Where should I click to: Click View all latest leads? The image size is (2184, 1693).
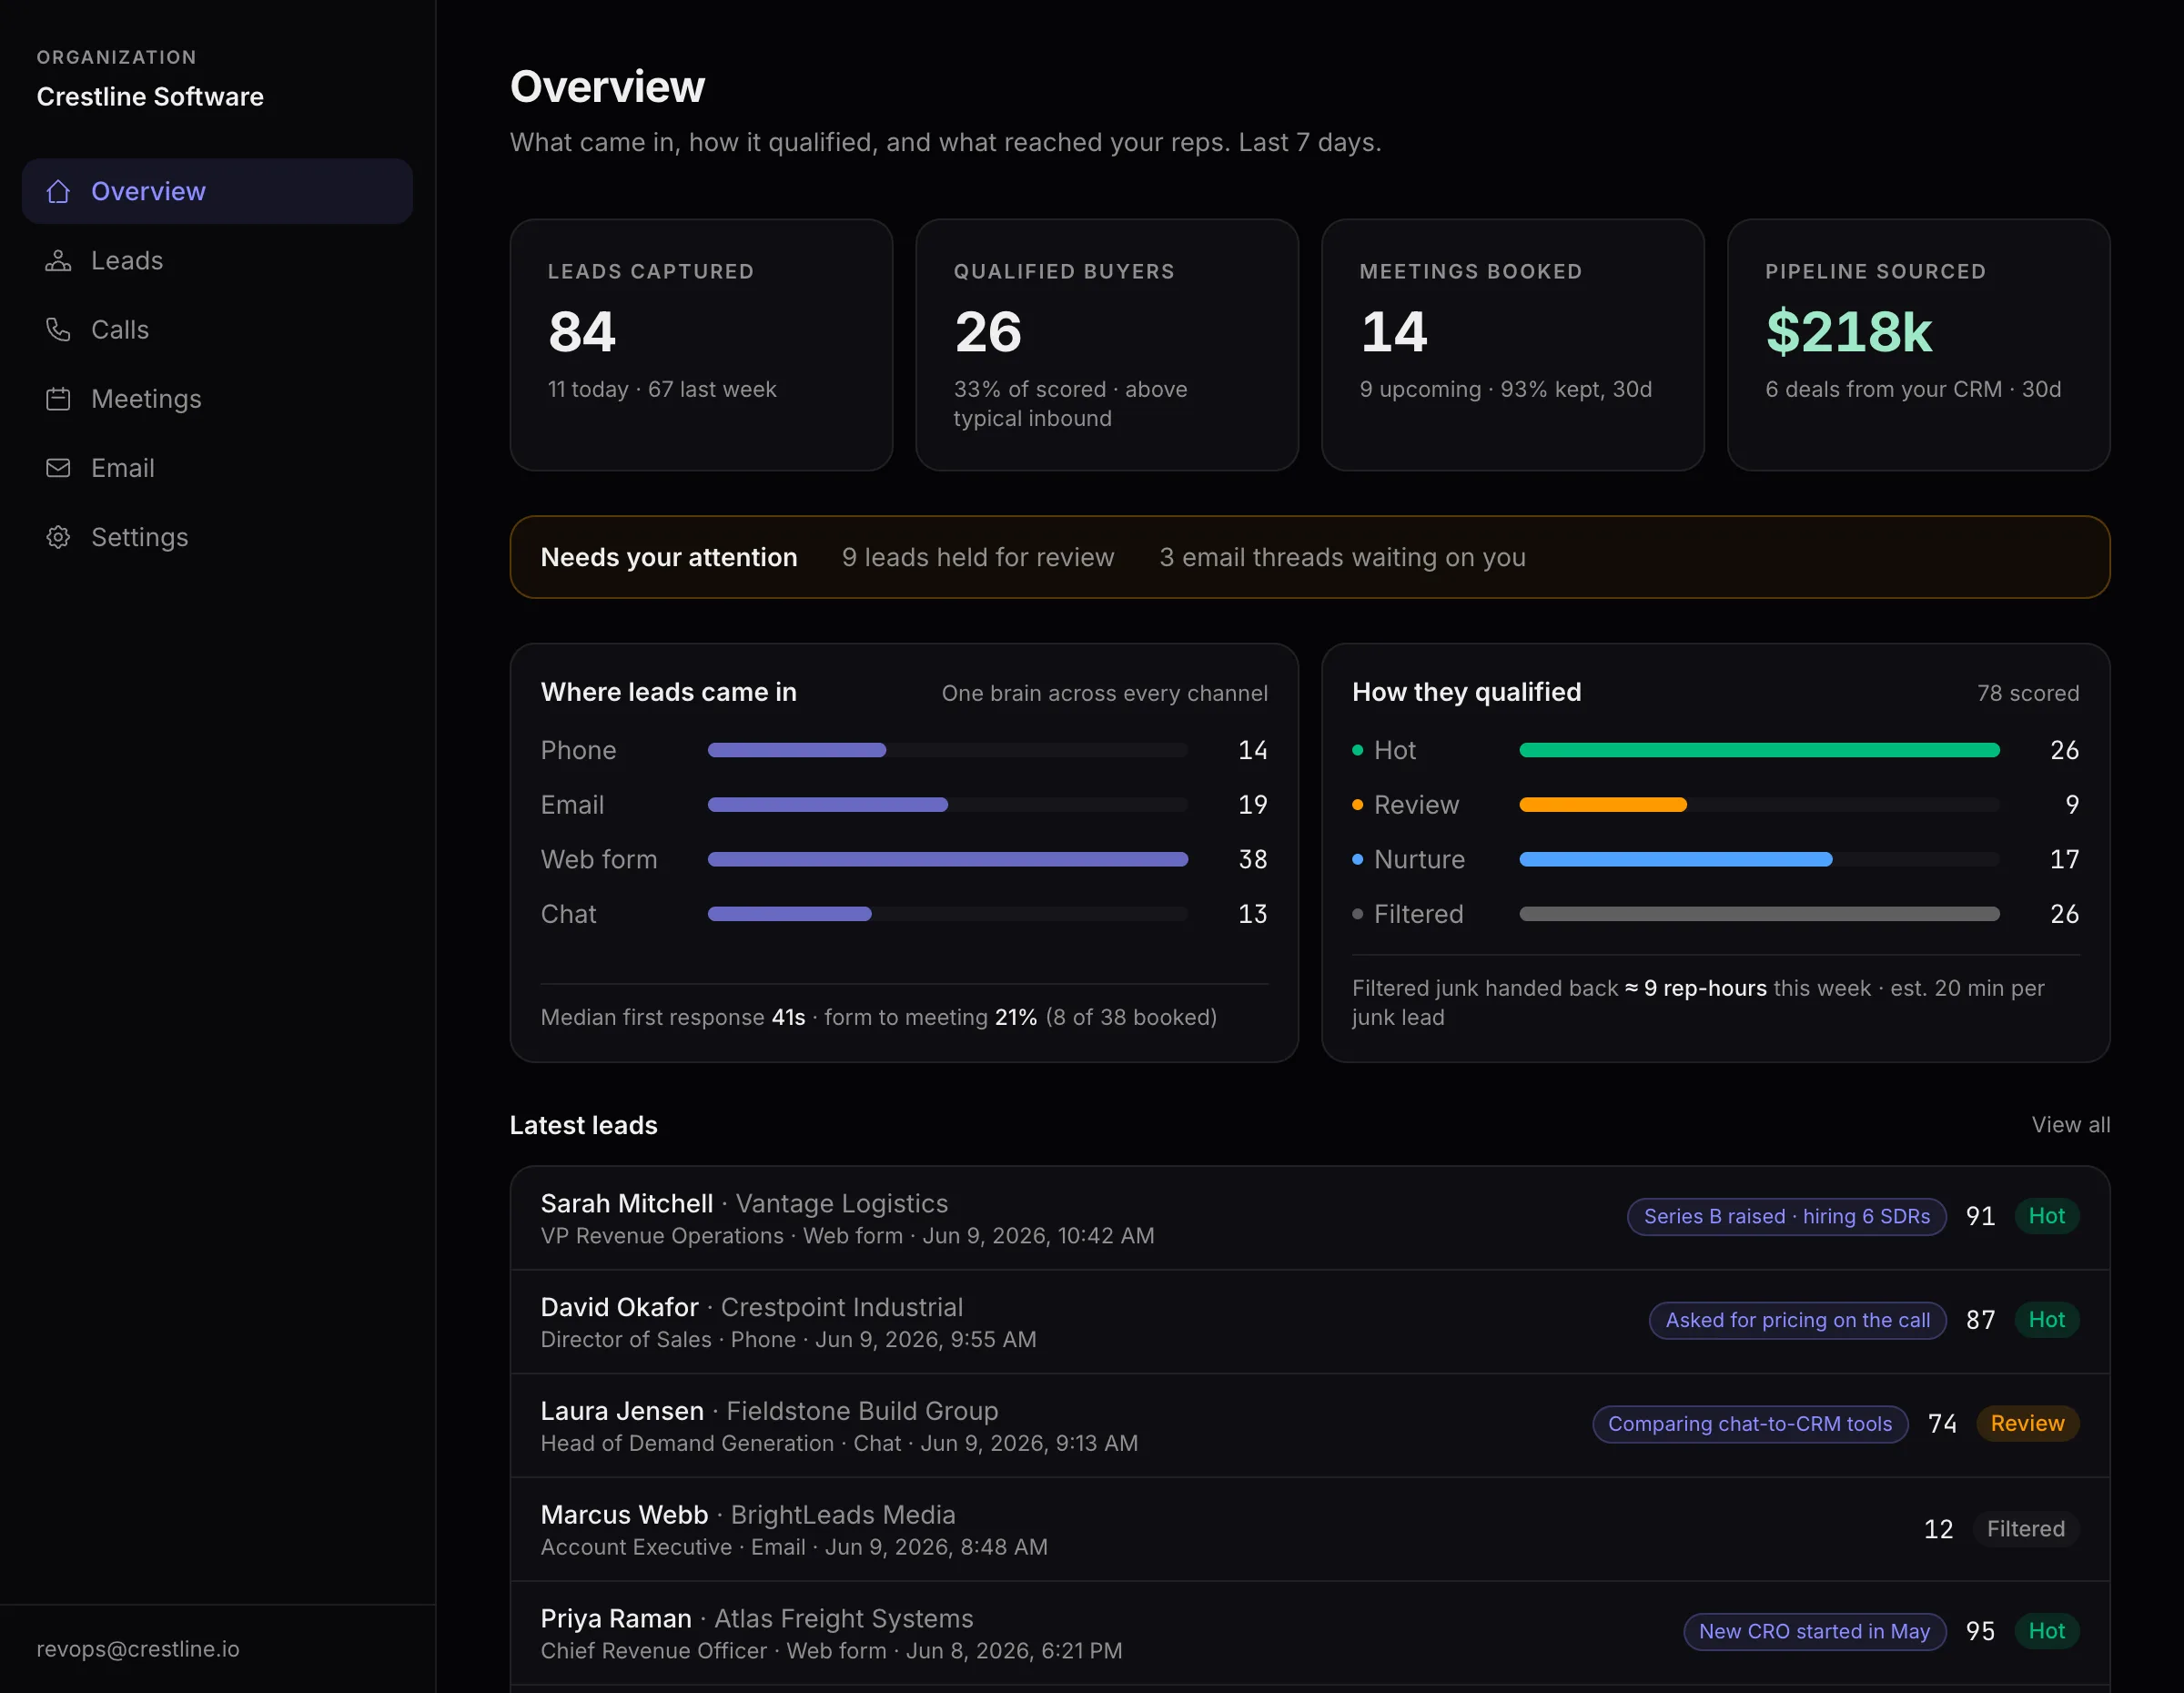point(2070,1124)
